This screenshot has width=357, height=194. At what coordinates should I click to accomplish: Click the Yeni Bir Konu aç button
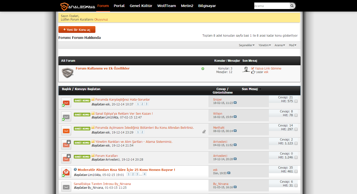click(77, 30)
